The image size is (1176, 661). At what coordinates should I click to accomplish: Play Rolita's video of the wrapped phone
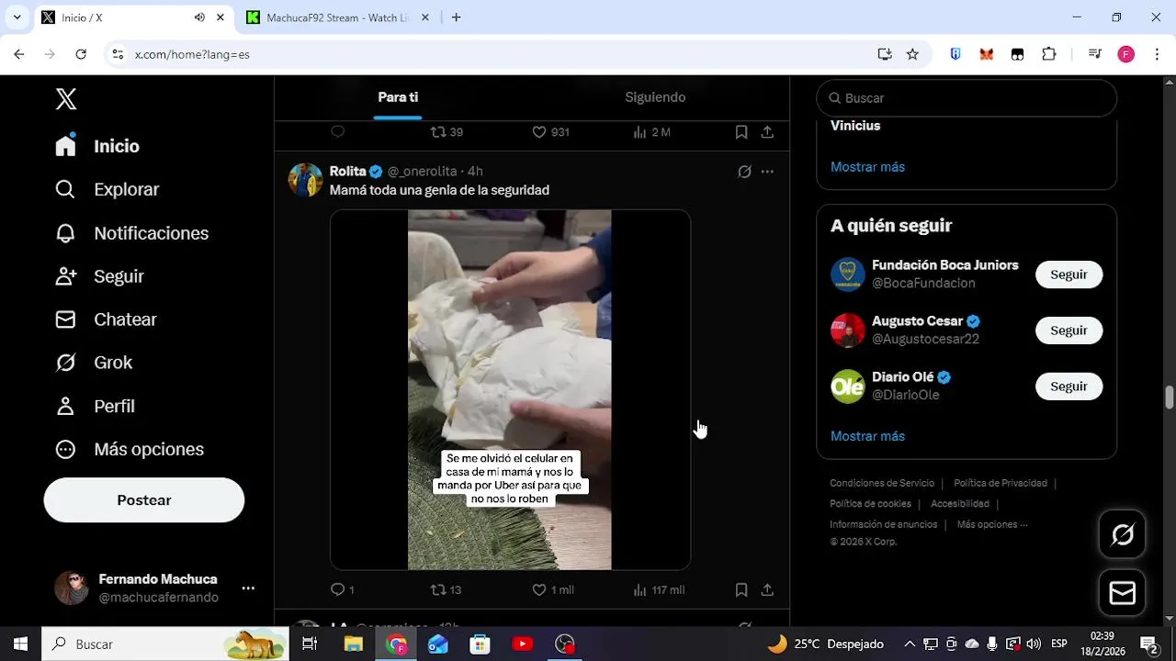point(510,389)
